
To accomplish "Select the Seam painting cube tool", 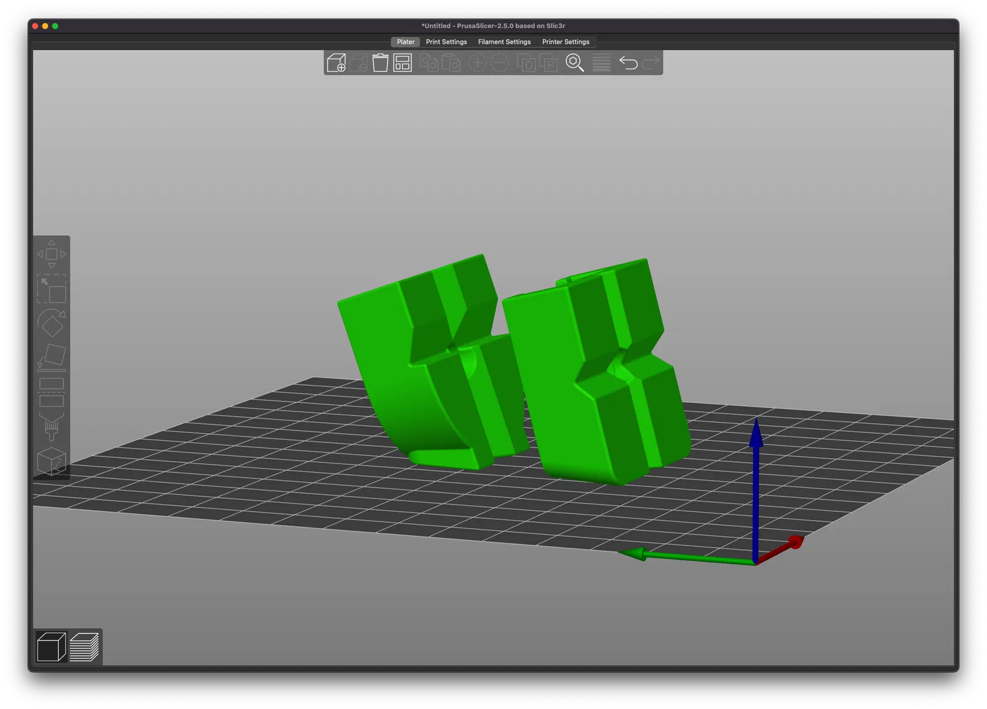I will 51,462.
